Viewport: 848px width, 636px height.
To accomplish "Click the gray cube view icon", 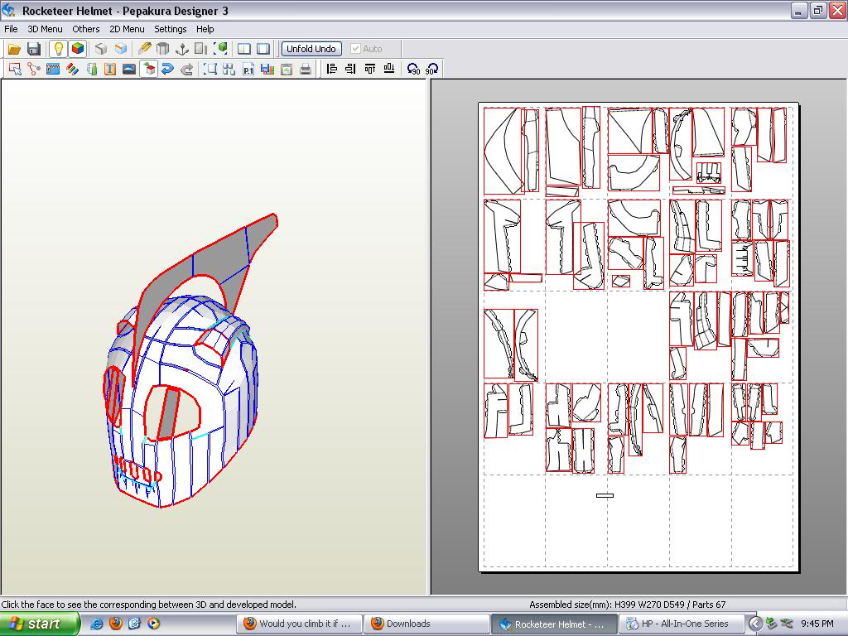I will pyautogui.click(x=101, y=49).
